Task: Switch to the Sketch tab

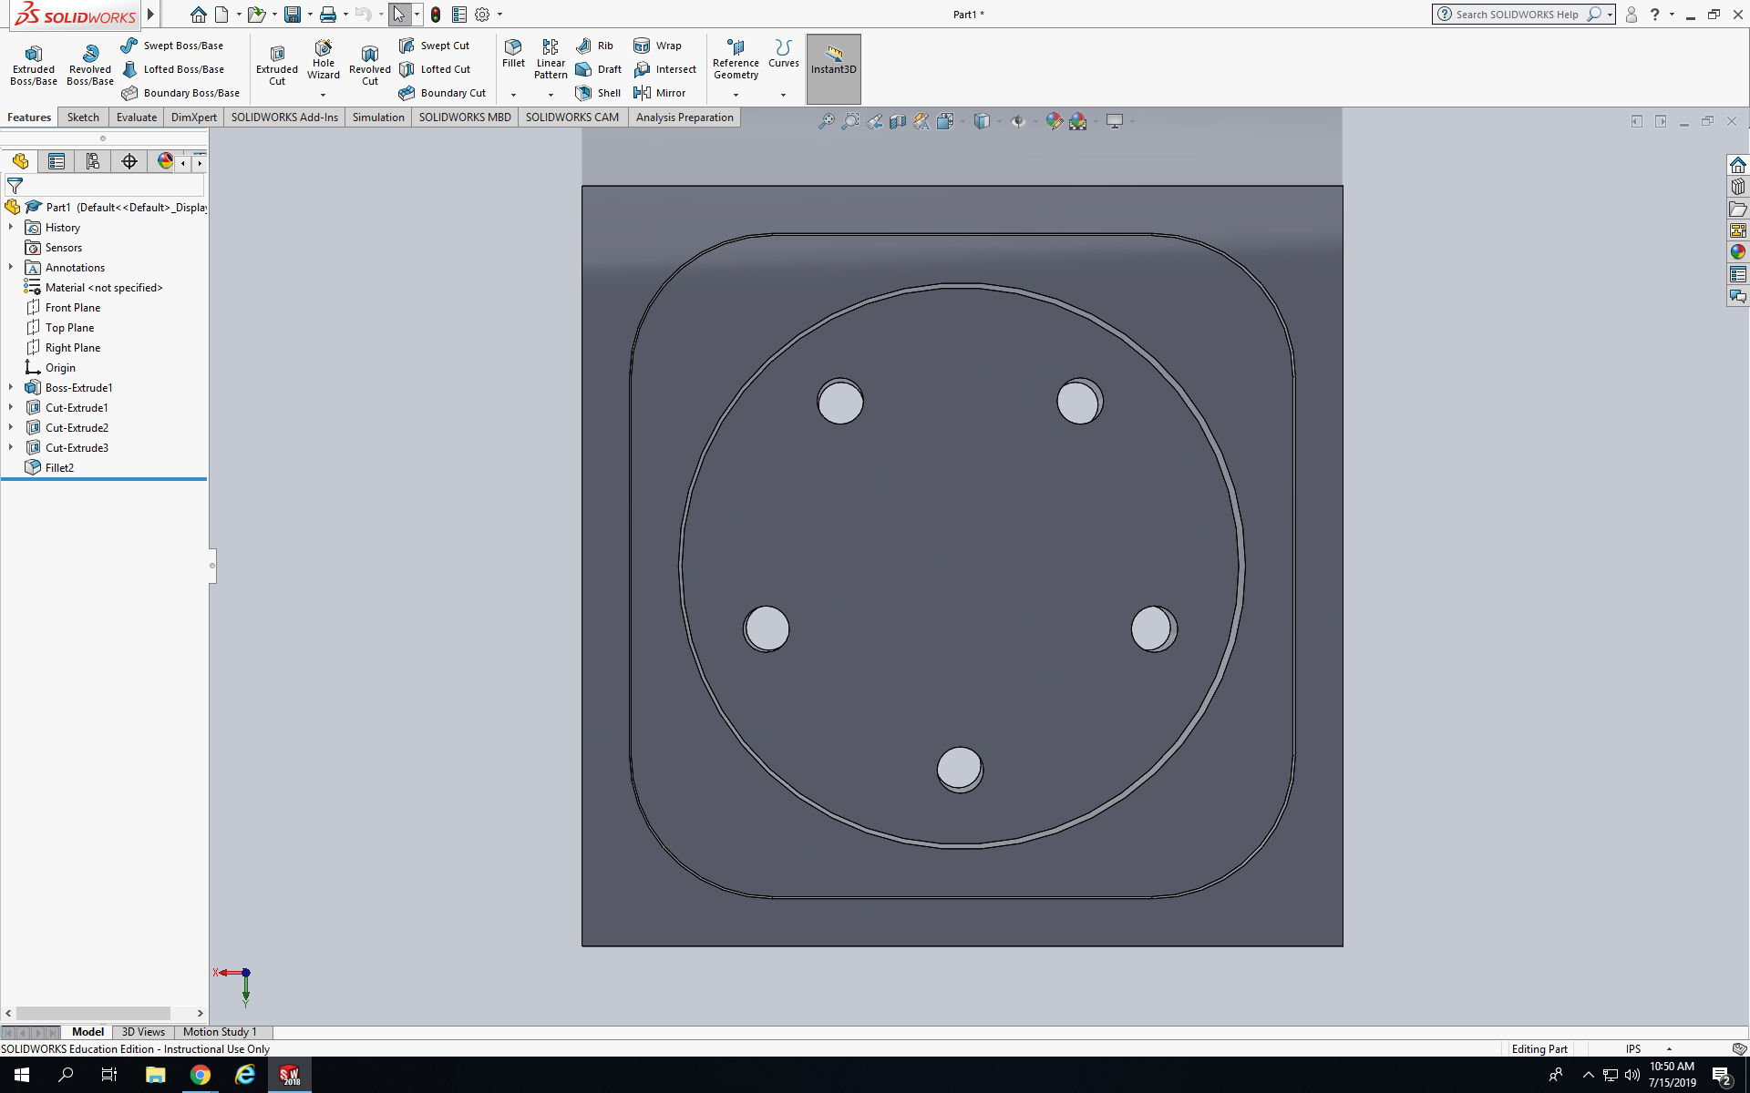Action: click(x=83, y=117)
